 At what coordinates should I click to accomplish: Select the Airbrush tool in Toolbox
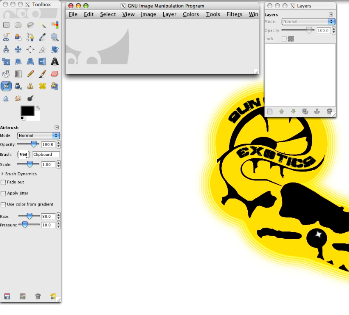point(6,86)
